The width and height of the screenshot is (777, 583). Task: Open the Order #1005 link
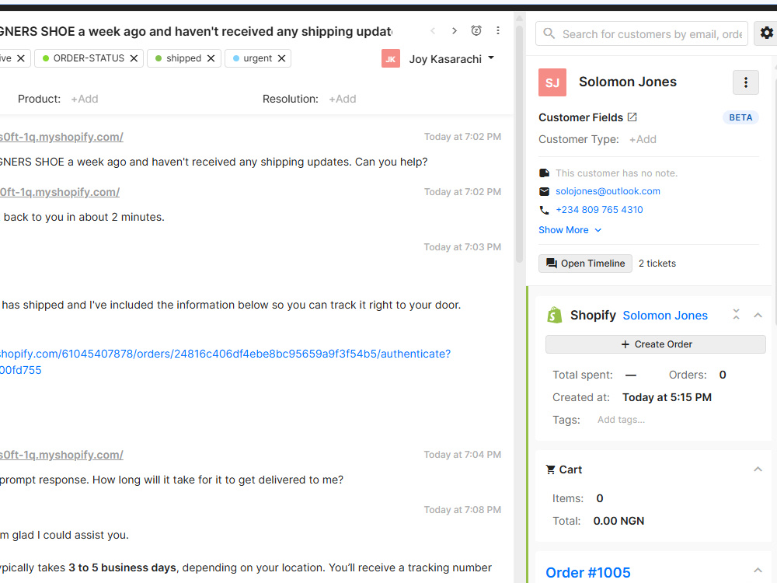click(x=588, y=573)
